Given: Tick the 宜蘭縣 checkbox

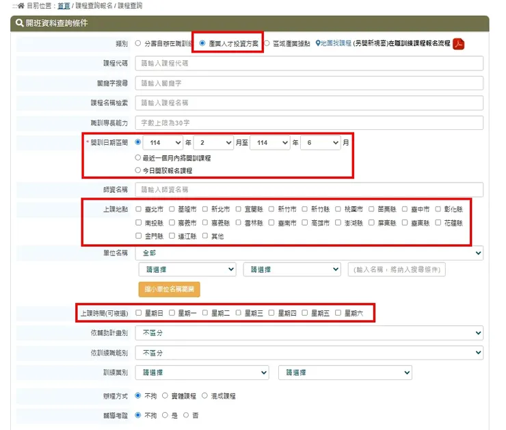Looking at the screenshot, I should 238,209.
